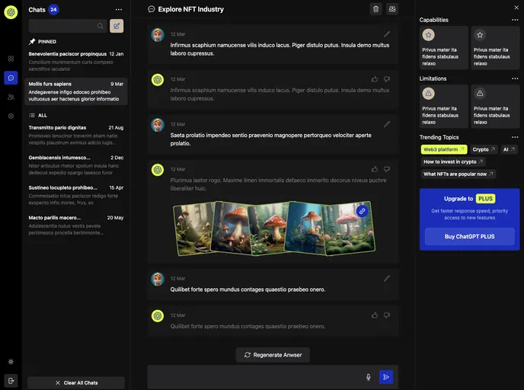Toggle light mode with the sun icon

click(x=11, y=362)
